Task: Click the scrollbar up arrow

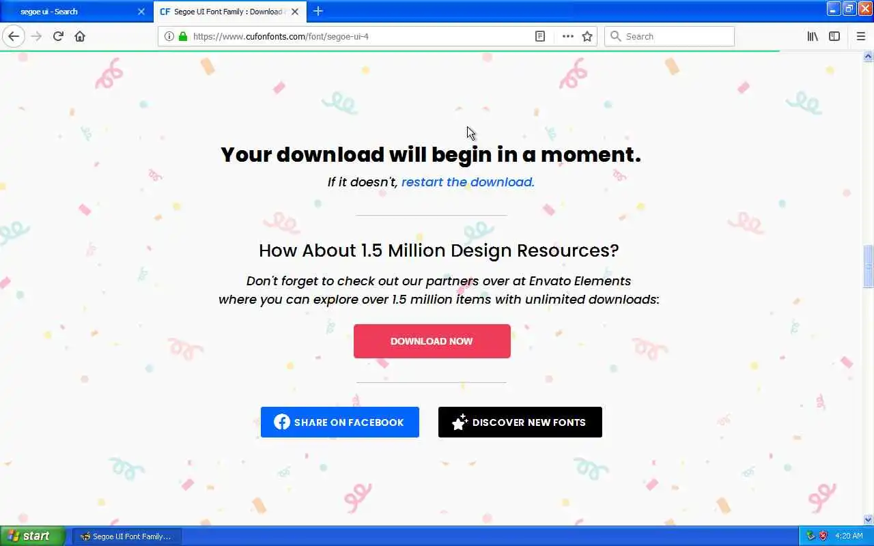Action: point(869,57)
